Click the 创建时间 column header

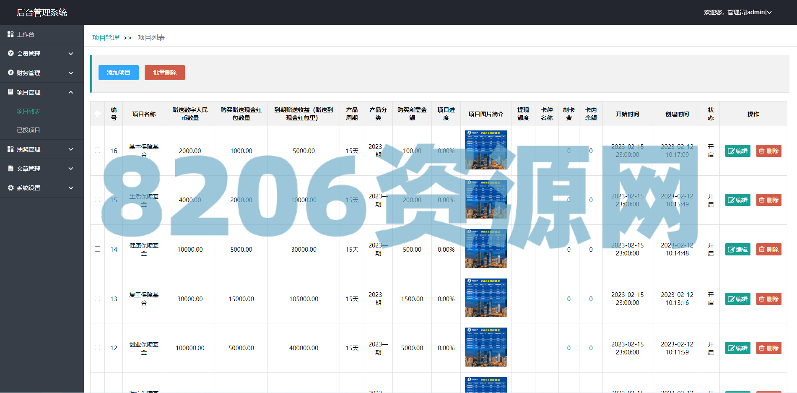pyautogui.click(x=677, y=114)
